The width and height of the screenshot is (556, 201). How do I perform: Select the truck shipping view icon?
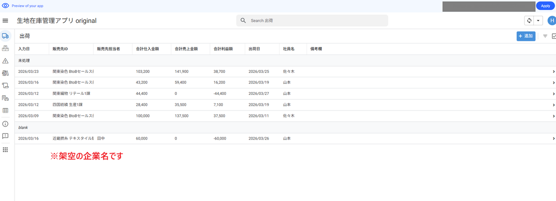point(5,36)
